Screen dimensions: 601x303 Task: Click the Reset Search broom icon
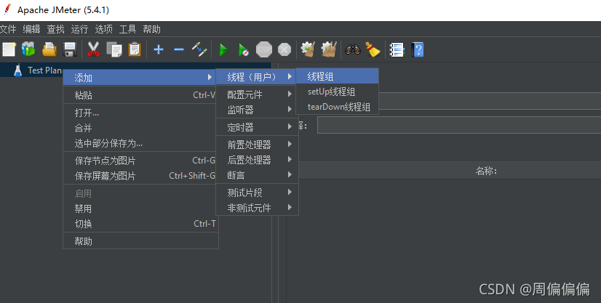373,49
